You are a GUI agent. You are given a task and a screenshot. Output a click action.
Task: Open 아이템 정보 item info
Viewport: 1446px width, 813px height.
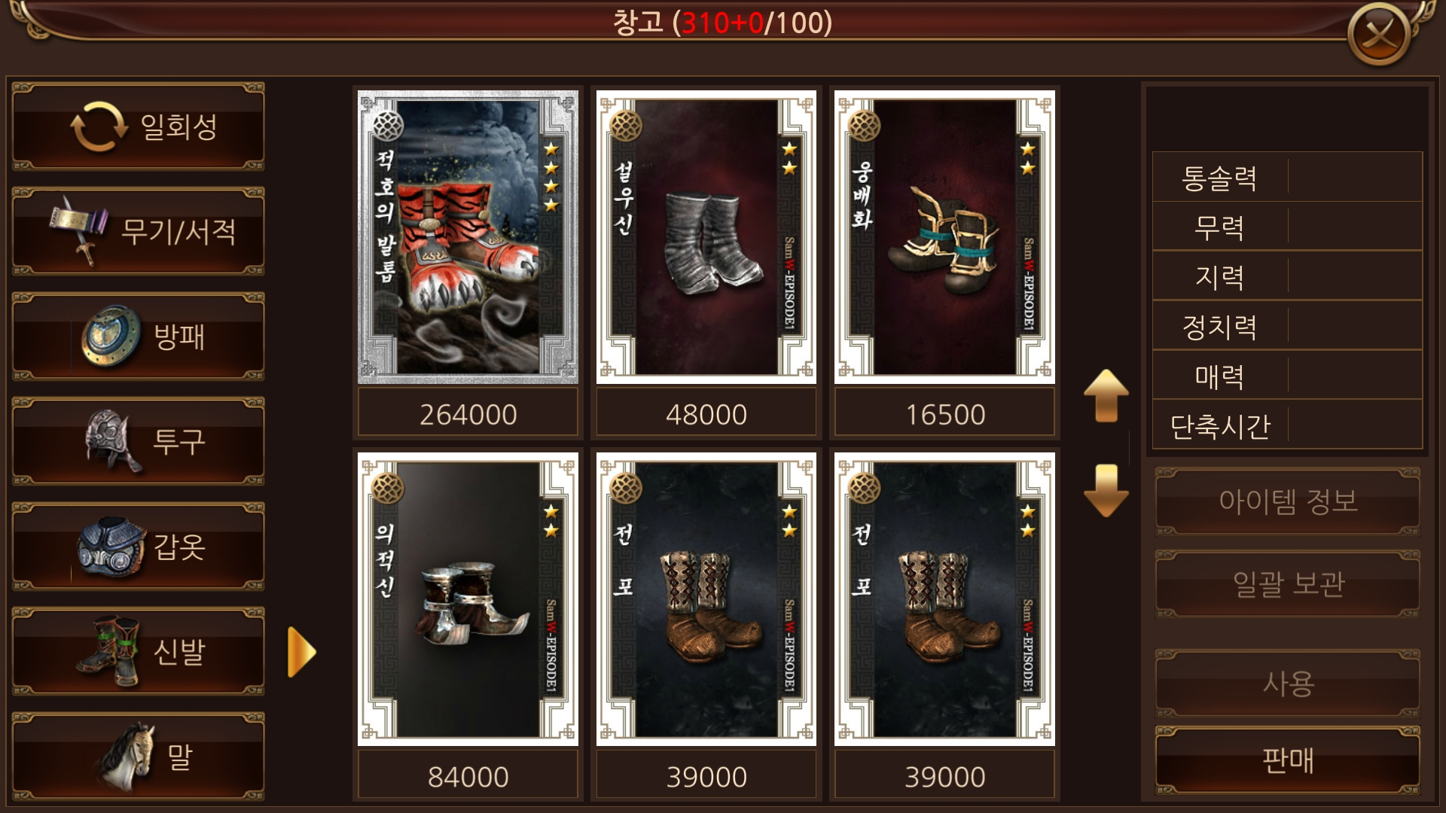click(1288, 501)
